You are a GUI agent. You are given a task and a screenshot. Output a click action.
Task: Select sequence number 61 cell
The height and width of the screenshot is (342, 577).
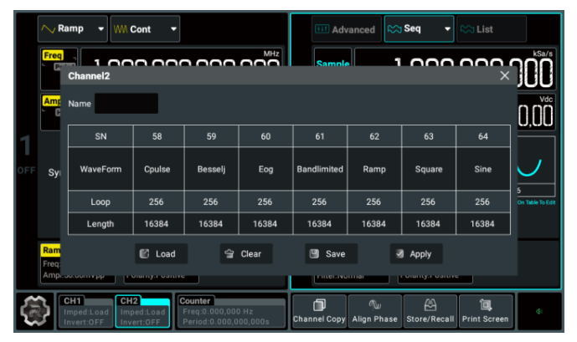(320, 136)
